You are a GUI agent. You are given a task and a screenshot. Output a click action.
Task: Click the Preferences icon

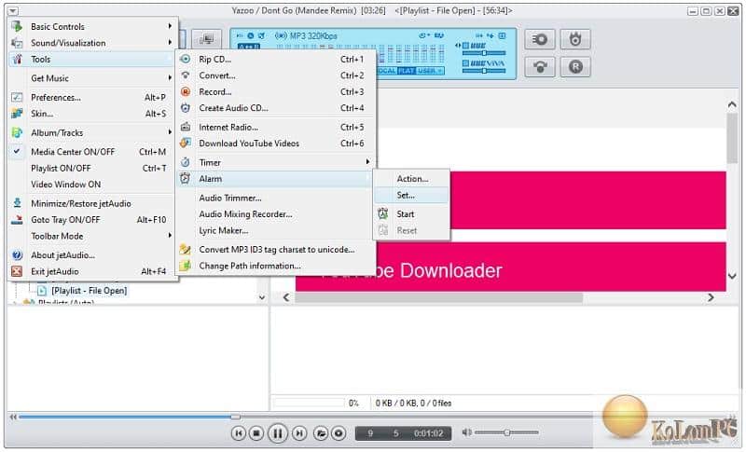tap(17, 97)
